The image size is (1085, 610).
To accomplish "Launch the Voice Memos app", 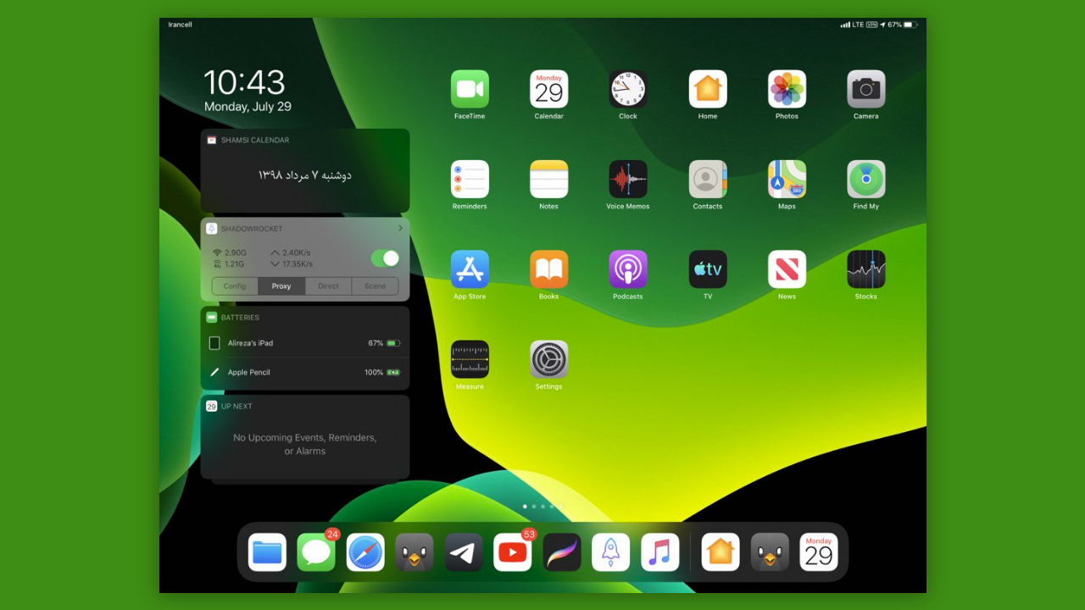I will pos(627,179).
